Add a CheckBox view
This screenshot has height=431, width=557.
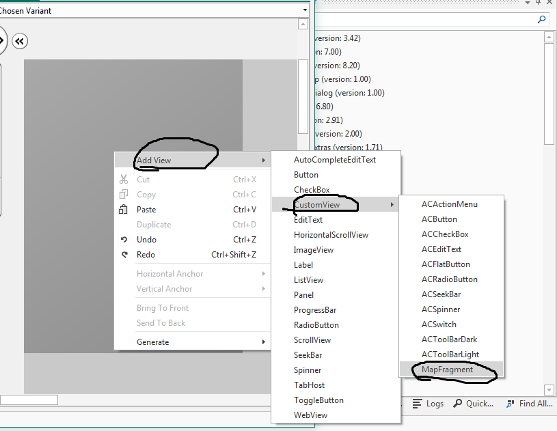click(x=312, y=190)
